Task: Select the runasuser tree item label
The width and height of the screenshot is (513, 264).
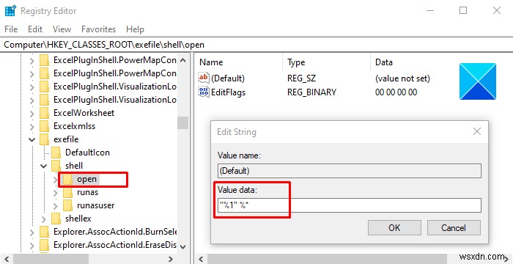Action: 95,205
